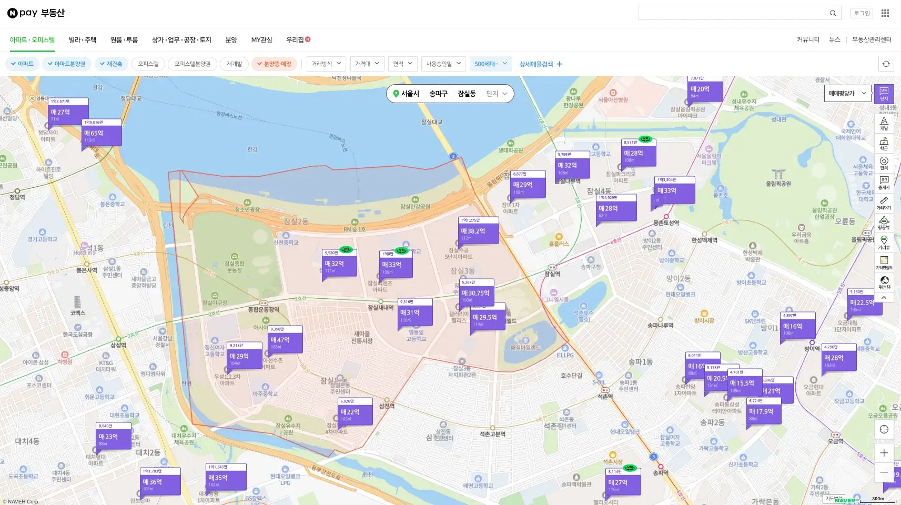Click the current location crosshair icon

884,429
